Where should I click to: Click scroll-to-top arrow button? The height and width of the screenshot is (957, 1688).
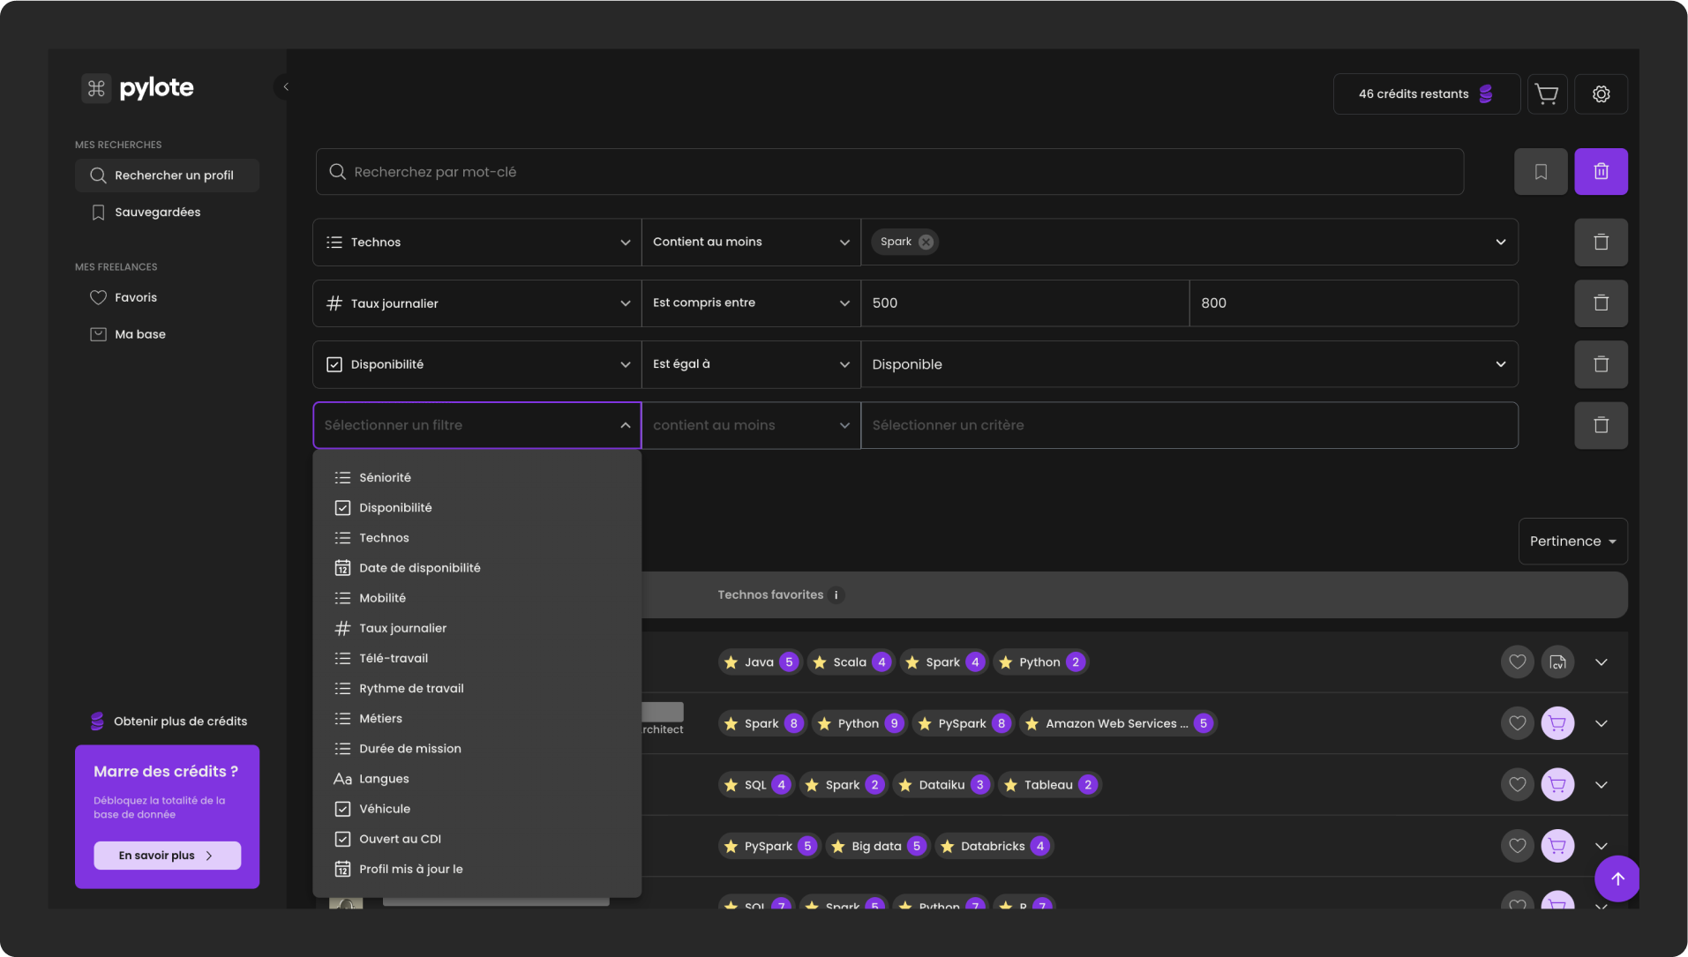[1617, 878]
